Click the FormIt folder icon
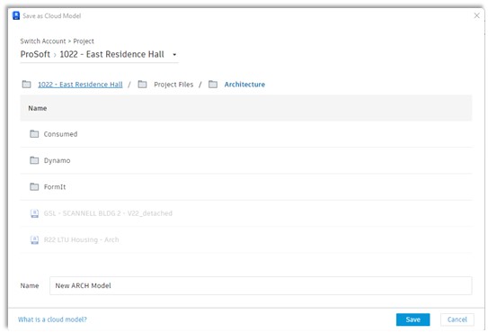This screenshot has height=333, width=488. [34, 187]
